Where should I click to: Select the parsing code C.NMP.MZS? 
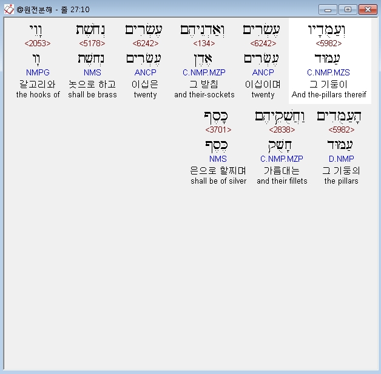pyautogui.click(x=328, y=72)
